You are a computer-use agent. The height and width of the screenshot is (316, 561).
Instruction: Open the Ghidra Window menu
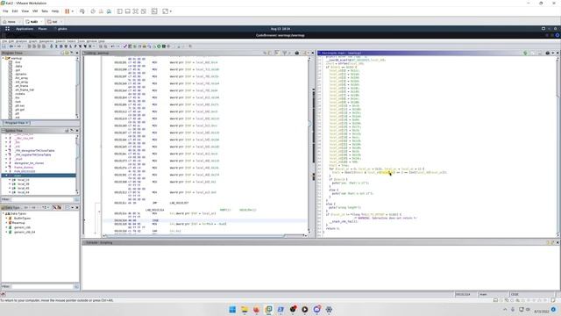pyautogui.click(x=92, y=41)
